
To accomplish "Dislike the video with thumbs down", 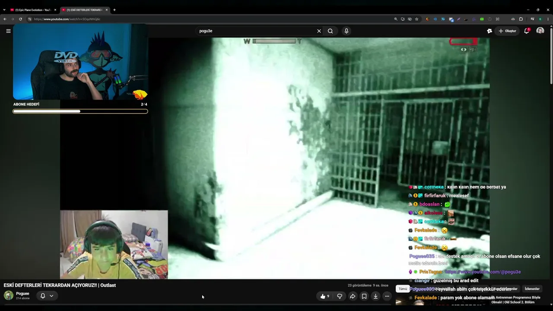I will click(x=340, y=296).
